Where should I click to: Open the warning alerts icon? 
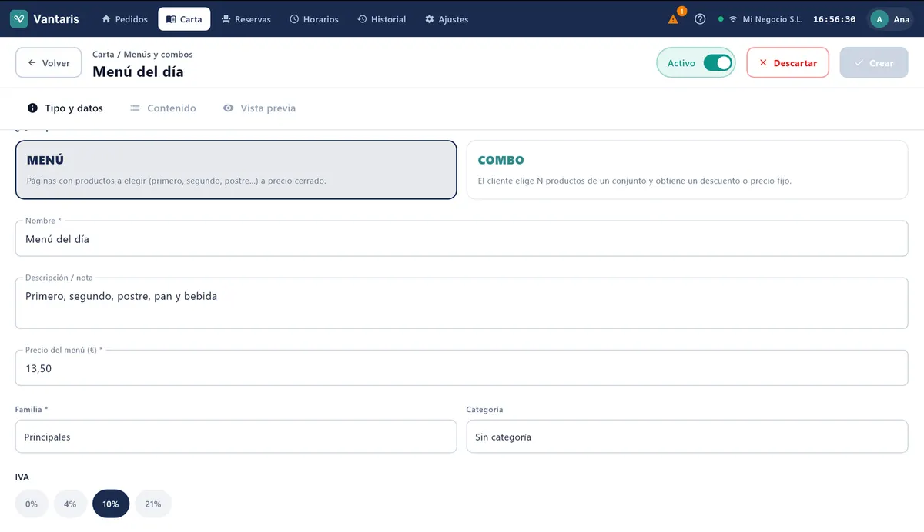(674, 19)
